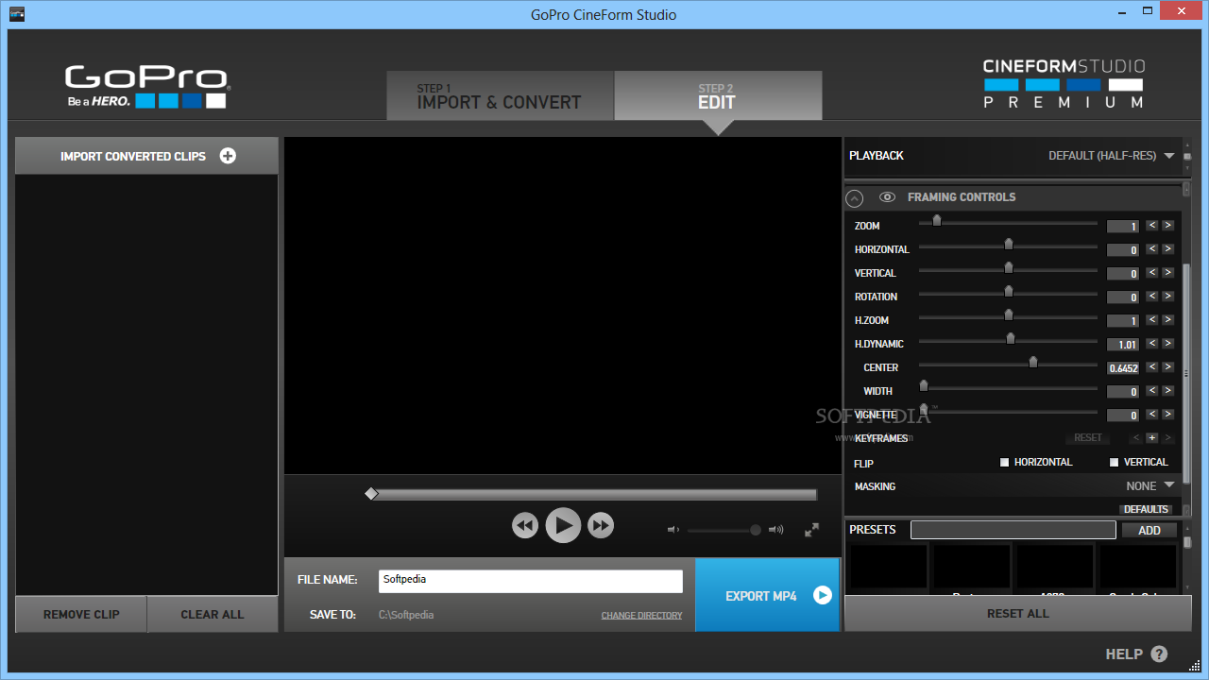Increase H.Zoom value with right arrow
Image resolution: width=1209 pixels, height=680 pixels.
coord(1168,320)
